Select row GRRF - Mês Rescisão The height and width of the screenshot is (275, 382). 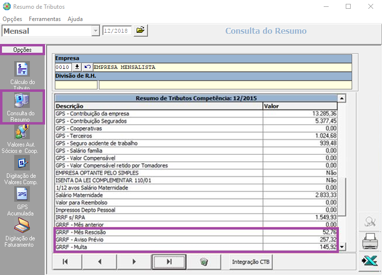(x=196, y=232)
